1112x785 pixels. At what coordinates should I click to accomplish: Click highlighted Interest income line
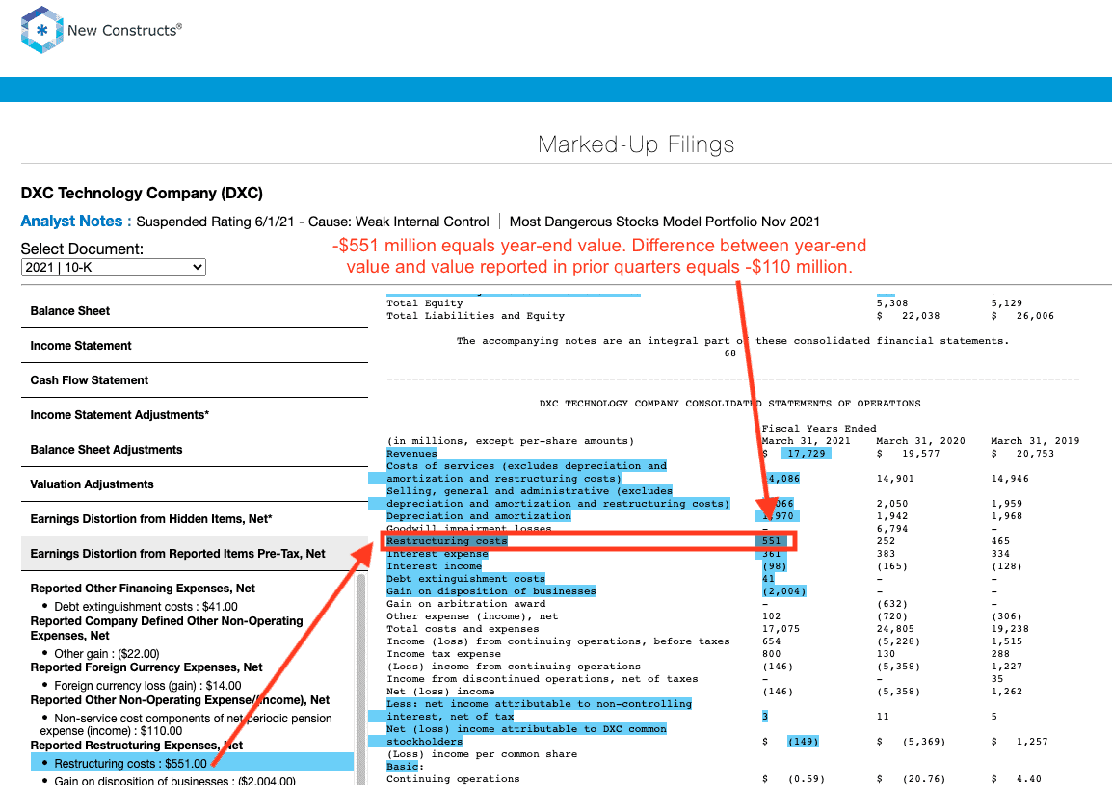pyautogui.click(x=434, y=566)
